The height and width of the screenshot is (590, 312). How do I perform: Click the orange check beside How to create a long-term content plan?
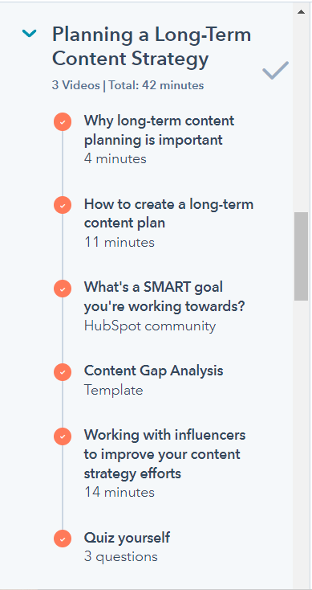[63, 205]
